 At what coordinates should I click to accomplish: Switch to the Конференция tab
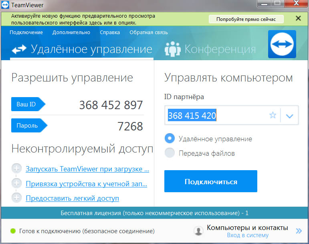(x=210, y=49)
